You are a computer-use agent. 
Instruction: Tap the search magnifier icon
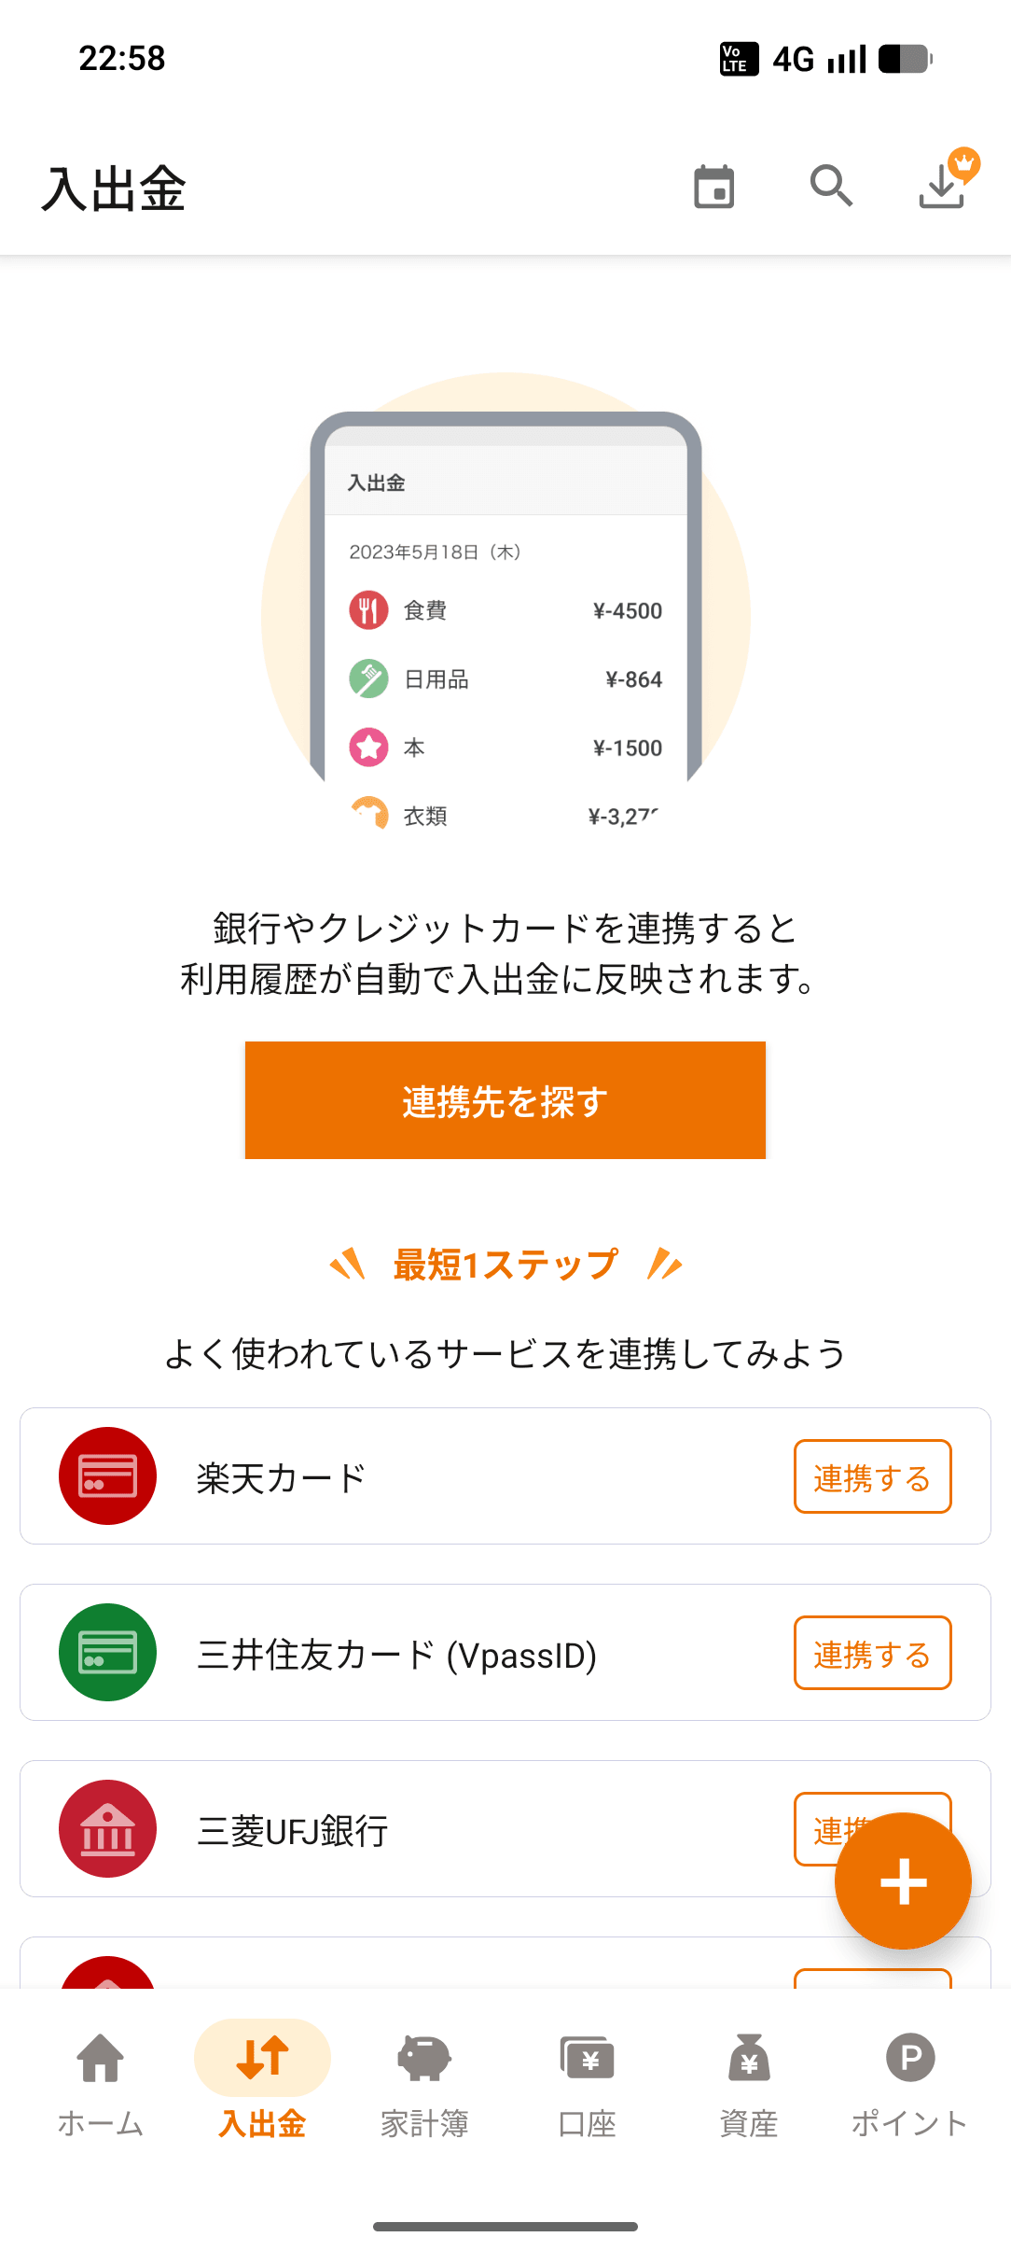[x=830, y=187]
